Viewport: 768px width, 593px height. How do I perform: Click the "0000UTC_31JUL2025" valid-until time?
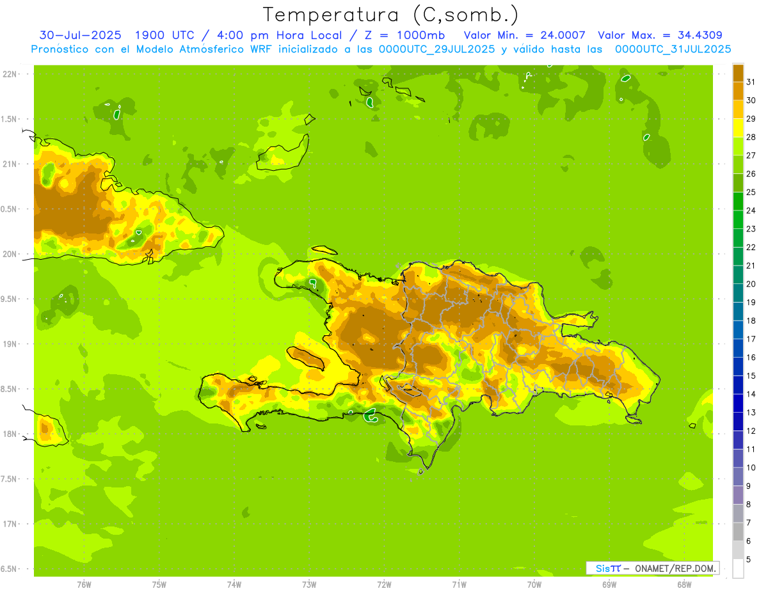[x=673, y=49]
